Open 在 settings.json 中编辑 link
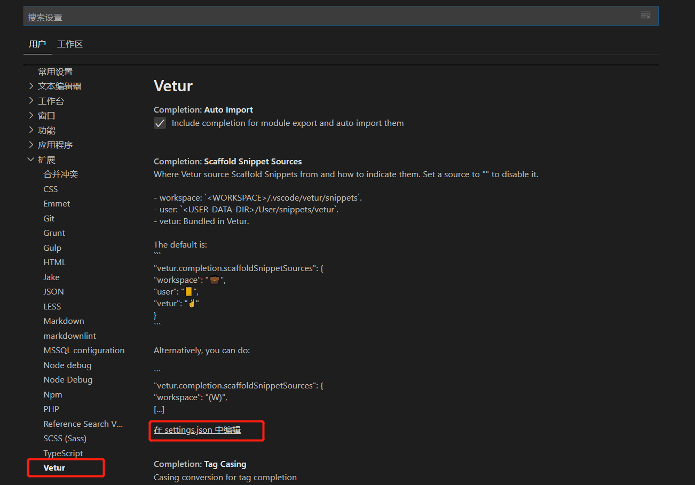Screen dimensions: 695x485 pos(197,430)
